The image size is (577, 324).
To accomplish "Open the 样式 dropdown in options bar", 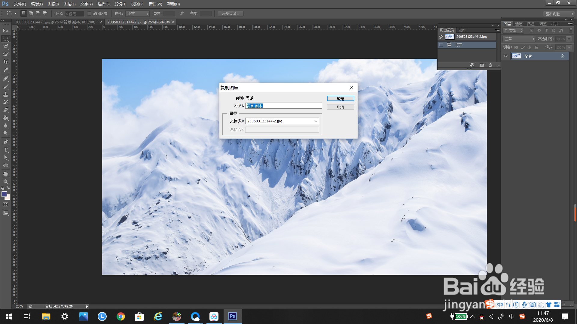I will (138, 13).
